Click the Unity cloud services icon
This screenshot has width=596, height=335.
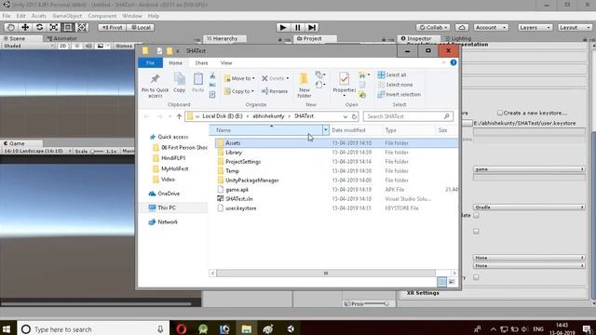[x=462, y=27]
